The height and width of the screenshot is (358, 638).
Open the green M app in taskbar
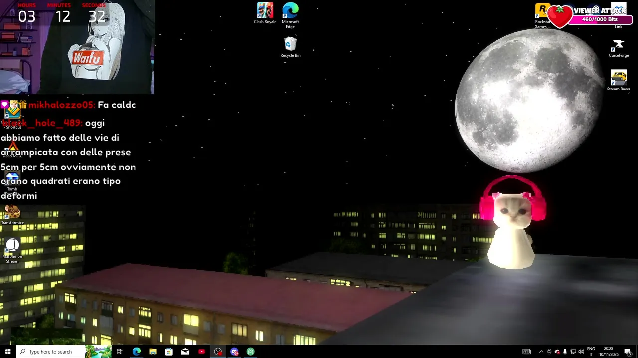[251, 352]
